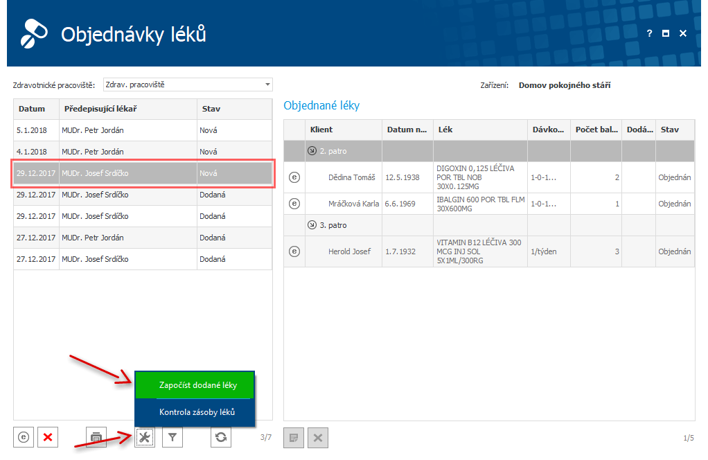708x460 pixels.
Task: Sort orders by Stav column in the left list
Action: [235, 109]
